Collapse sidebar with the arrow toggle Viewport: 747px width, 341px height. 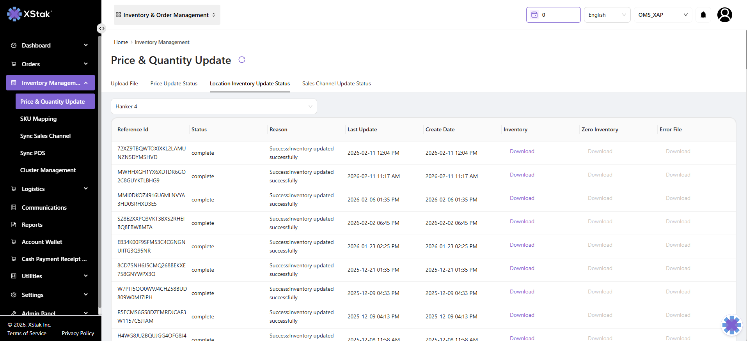pos(101,28)
